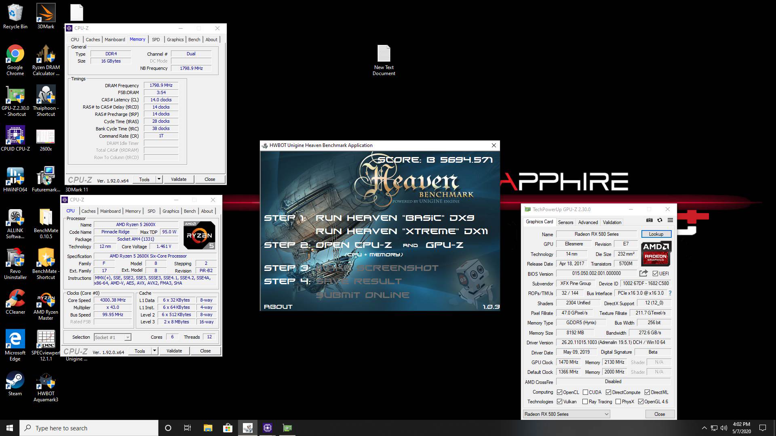The image size is (776, 436).
Task: Open SPECviewperf 12.1.1 icon
Action: [46, 346]
